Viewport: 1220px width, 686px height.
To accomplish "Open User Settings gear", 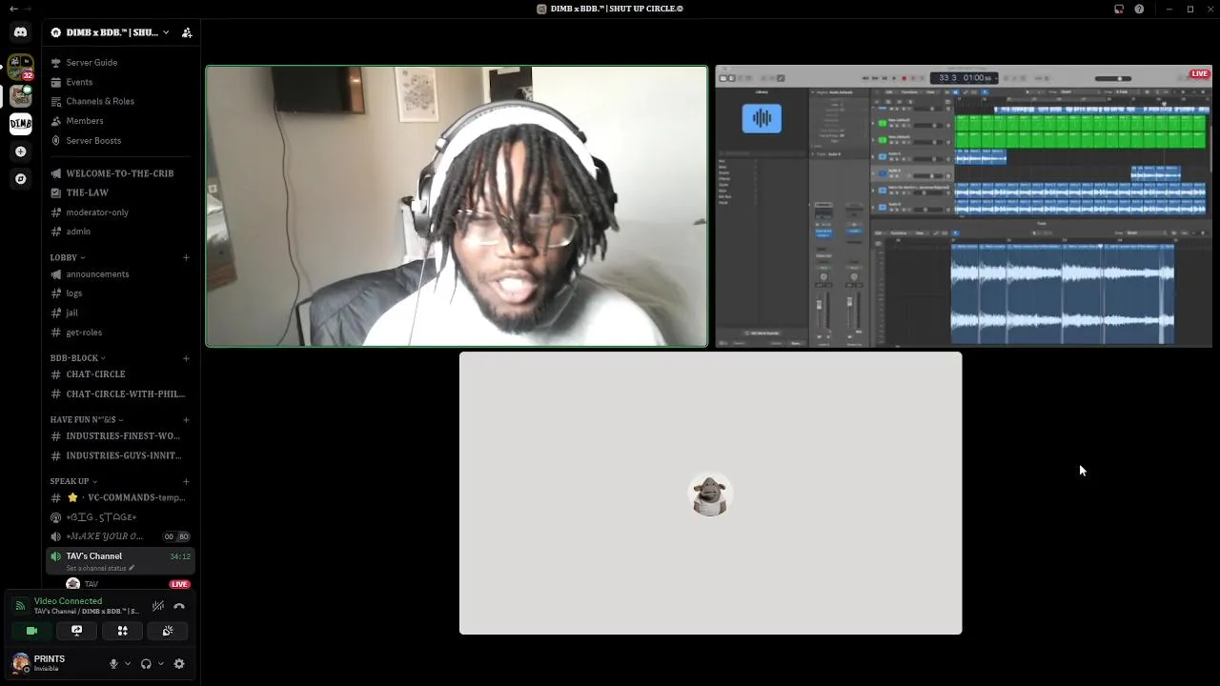I will click(179, 664).
